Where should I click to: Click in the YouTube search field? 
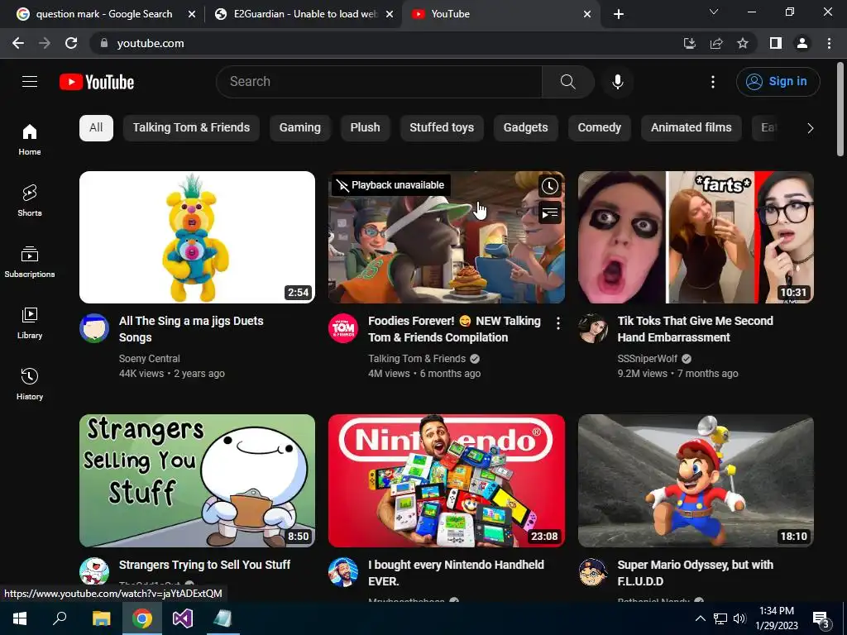pos(379,82)
